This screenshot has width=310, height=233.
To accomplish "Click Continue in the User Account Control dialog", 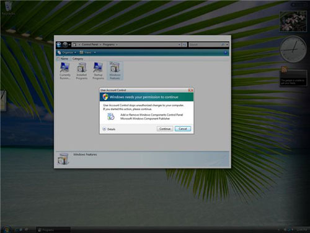I will click(x=165, y=129).
